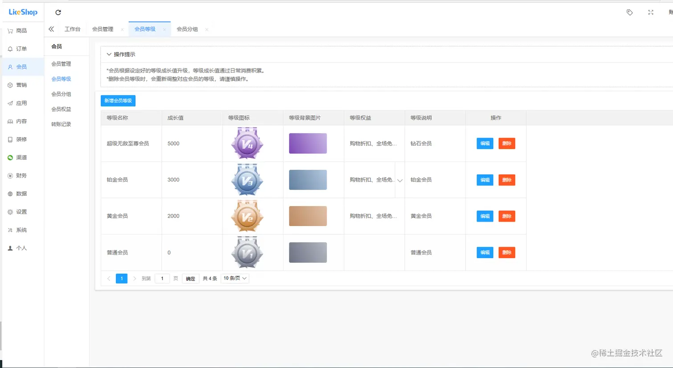Viewport: 673px width, 368px height.
Task: Click the V2 badge of 黄金会员
Action: [247, 216]
